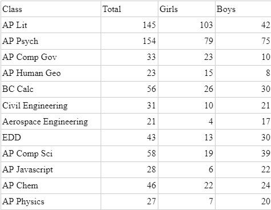Select the Civil Engineering cell
Screen dimensions: 271x210
point(51,105)
